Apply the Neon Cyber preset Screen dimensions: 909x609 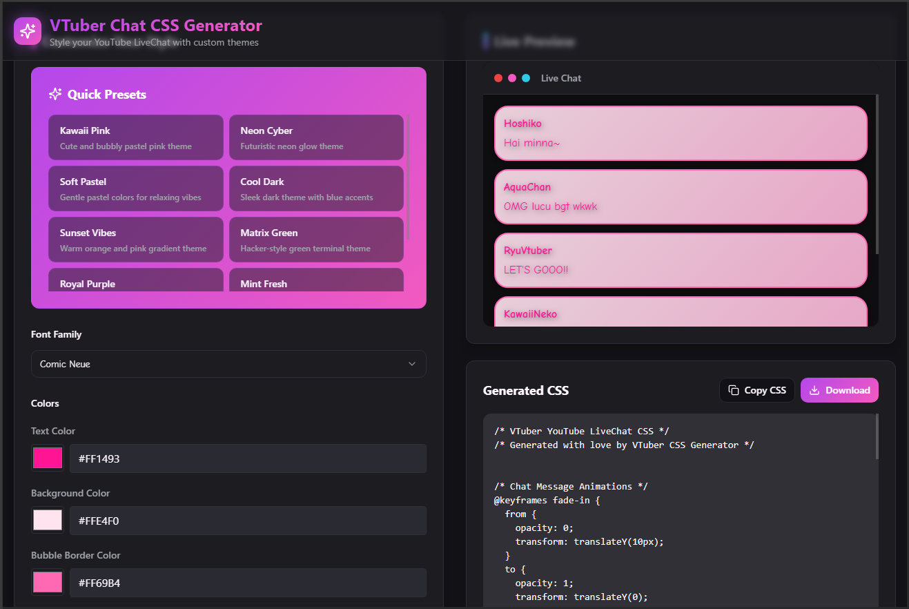(x=316, y=137)
